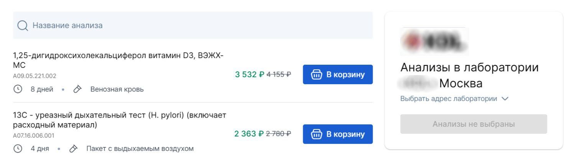Click test code A09.05.221.002
Viewport: 570px width, 165px height.
click(34, 76)
